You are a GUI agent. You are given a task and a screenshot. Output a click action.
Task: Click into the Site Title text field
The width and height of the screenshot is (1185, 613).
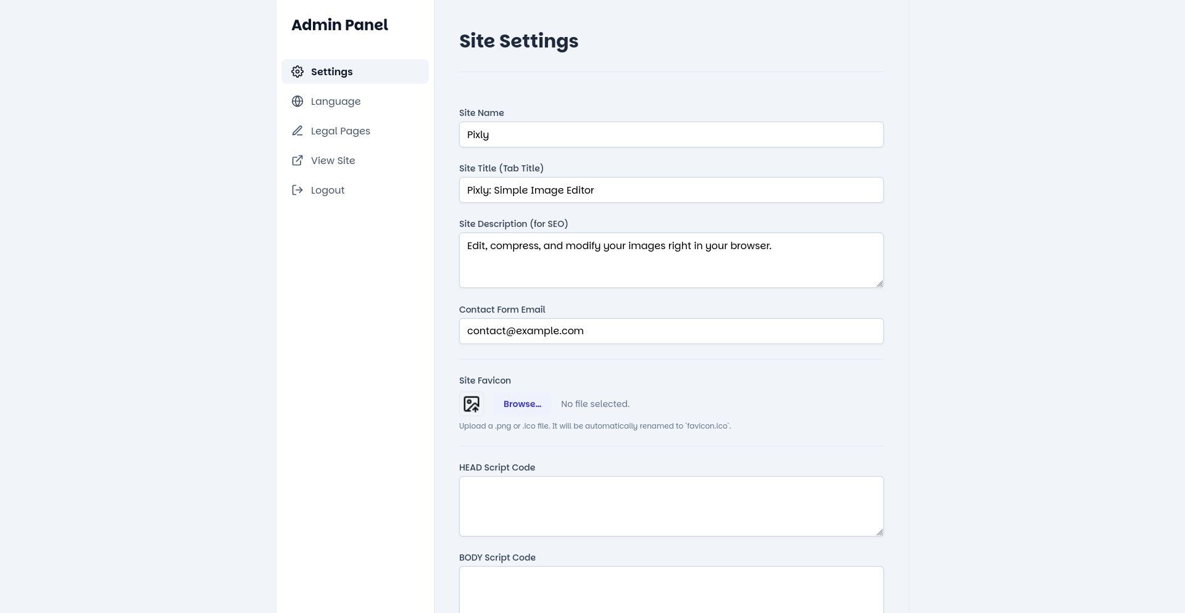(x=671, y=190)
